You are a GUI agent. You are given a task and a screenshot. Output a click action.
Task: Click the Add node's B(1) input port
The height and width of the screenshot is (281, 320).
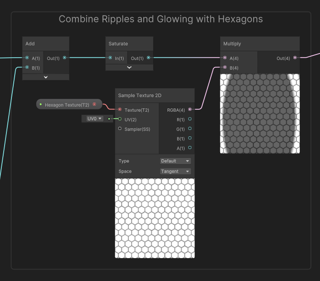[27, 68]
